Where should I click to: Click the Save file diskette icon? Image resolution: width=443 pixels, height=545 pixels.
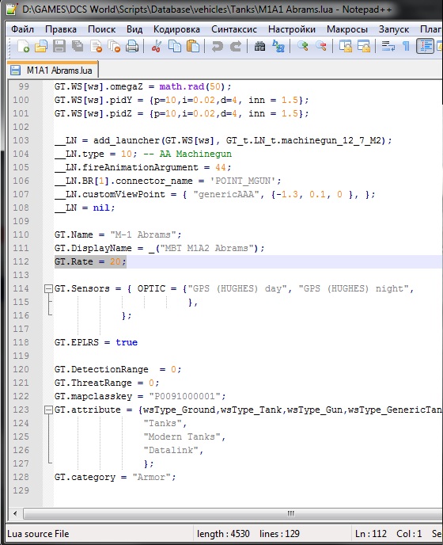59,46
